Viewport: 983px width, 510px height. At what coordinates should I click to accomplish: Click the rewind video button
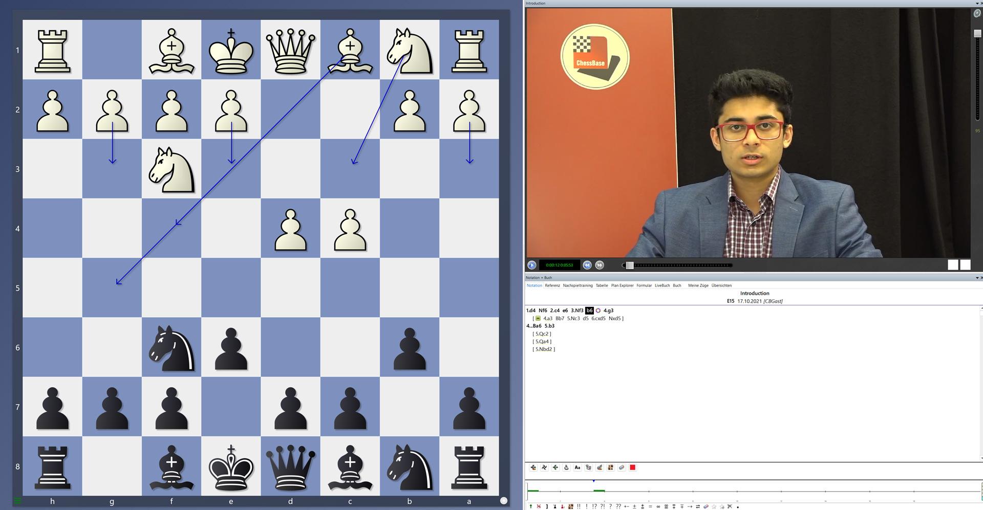click(x=587, y=265)
